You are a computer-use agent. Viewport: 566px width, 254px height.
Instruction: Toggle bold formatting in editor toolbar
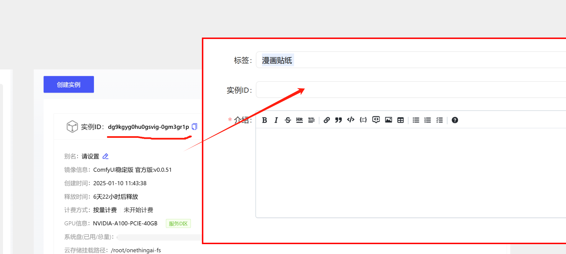click(265, 120)
